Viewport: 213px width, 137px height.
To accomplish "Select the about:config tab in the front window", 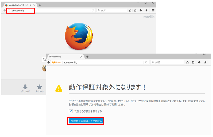I will [x=66, y=57].
